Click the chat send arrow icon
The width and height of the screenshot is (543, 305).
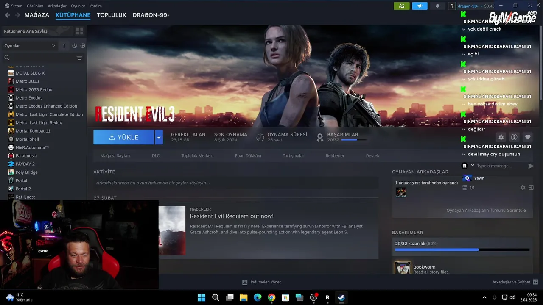click(531, 166)
